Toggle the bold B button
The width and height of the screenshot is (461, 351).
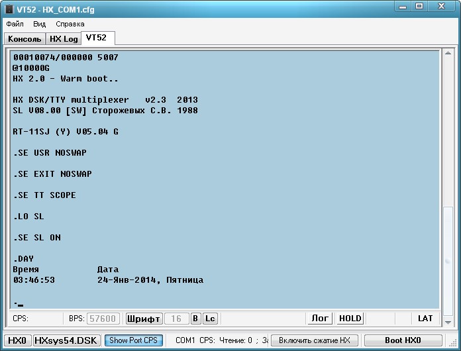pos(195,319)
